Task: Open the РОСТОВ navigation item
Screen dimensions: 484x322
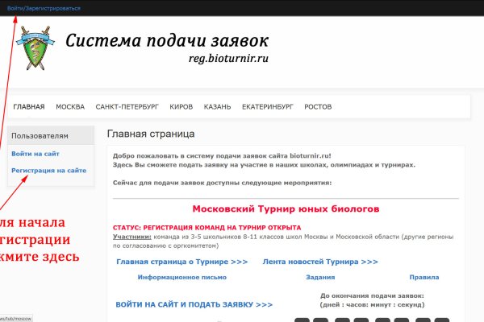Action: pyautogui.click(x=318, y=107)
